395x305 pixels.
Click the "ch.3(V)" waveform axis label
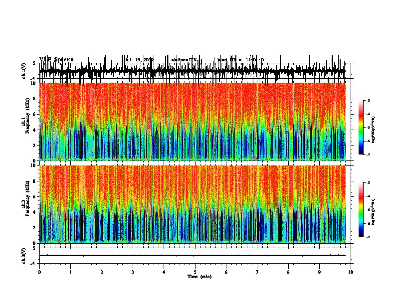(24, 256)
